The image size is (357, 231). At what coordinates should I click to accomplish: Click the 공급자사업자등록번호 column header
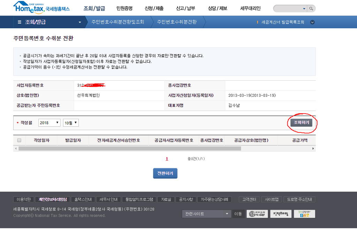tap(174, 140)
